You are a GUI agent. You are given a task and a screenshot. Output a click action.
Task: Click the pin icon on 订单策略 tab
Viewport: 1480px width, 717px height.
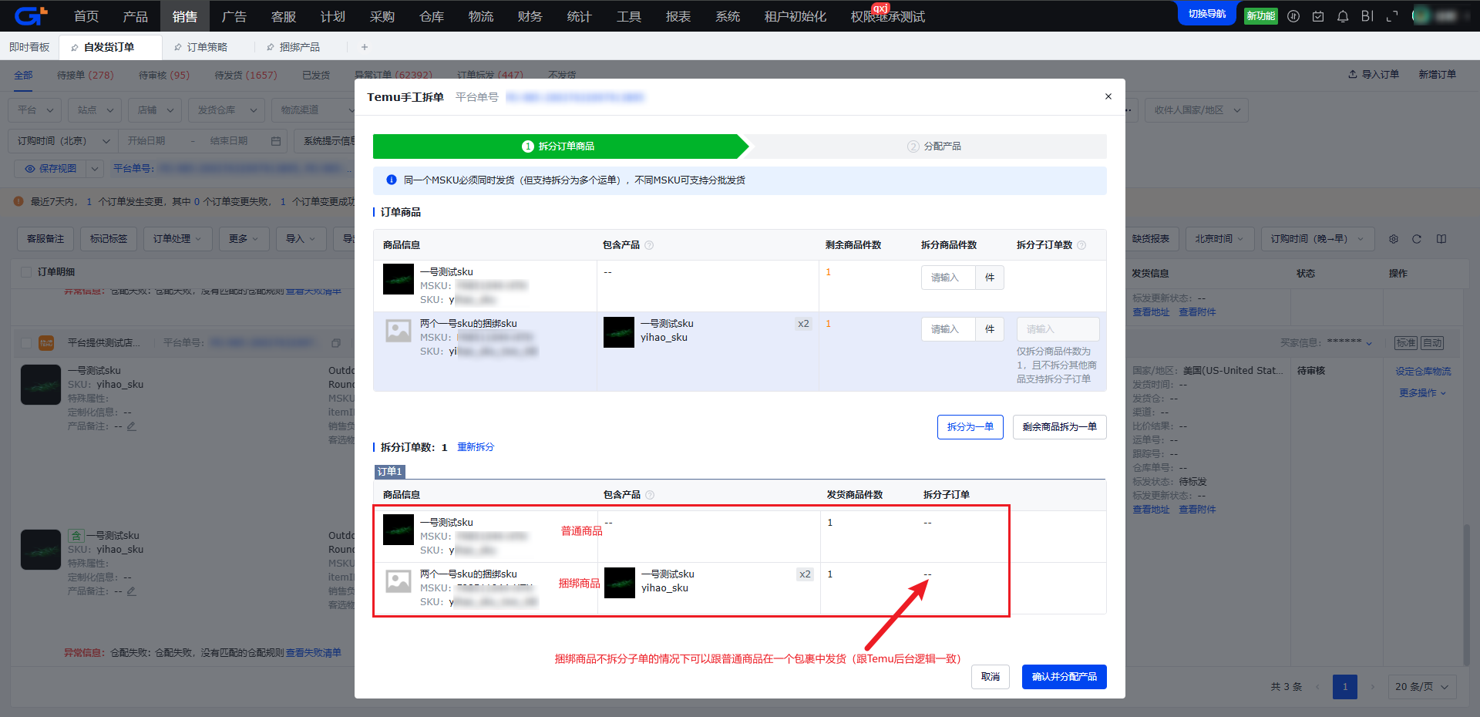pos(178,47)
